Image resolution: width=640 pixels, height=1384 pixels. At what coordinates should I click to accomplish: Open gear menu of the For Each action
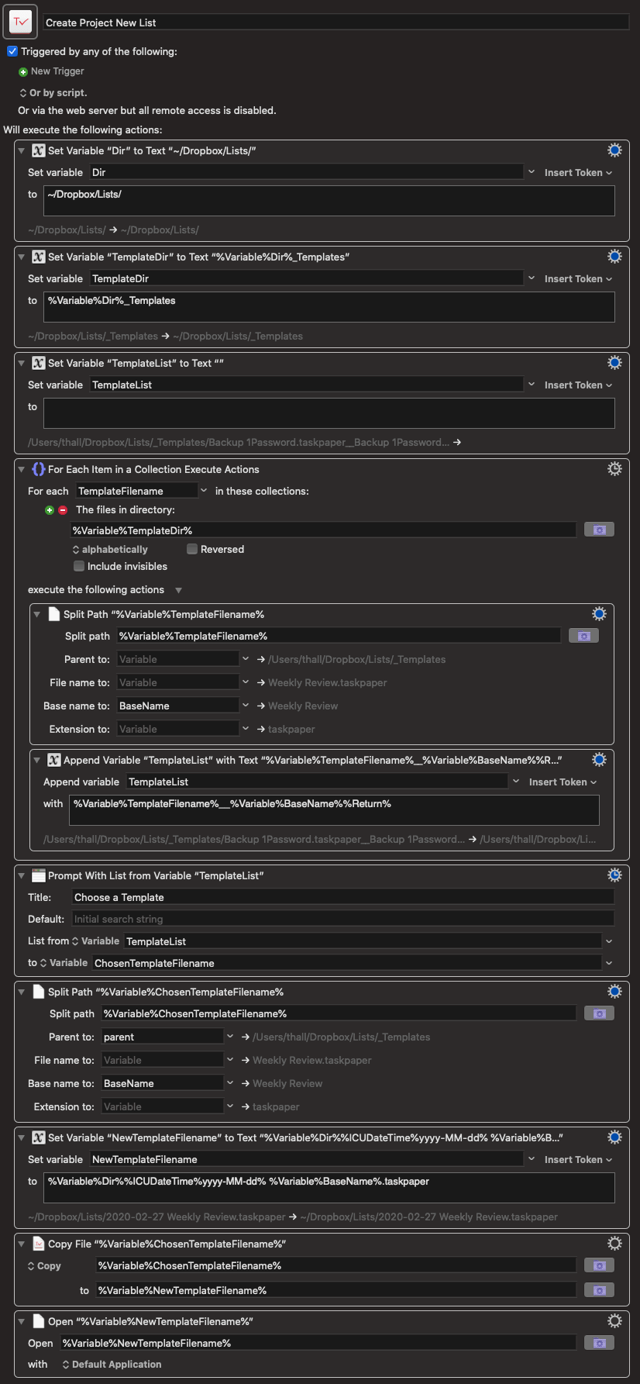614,469
